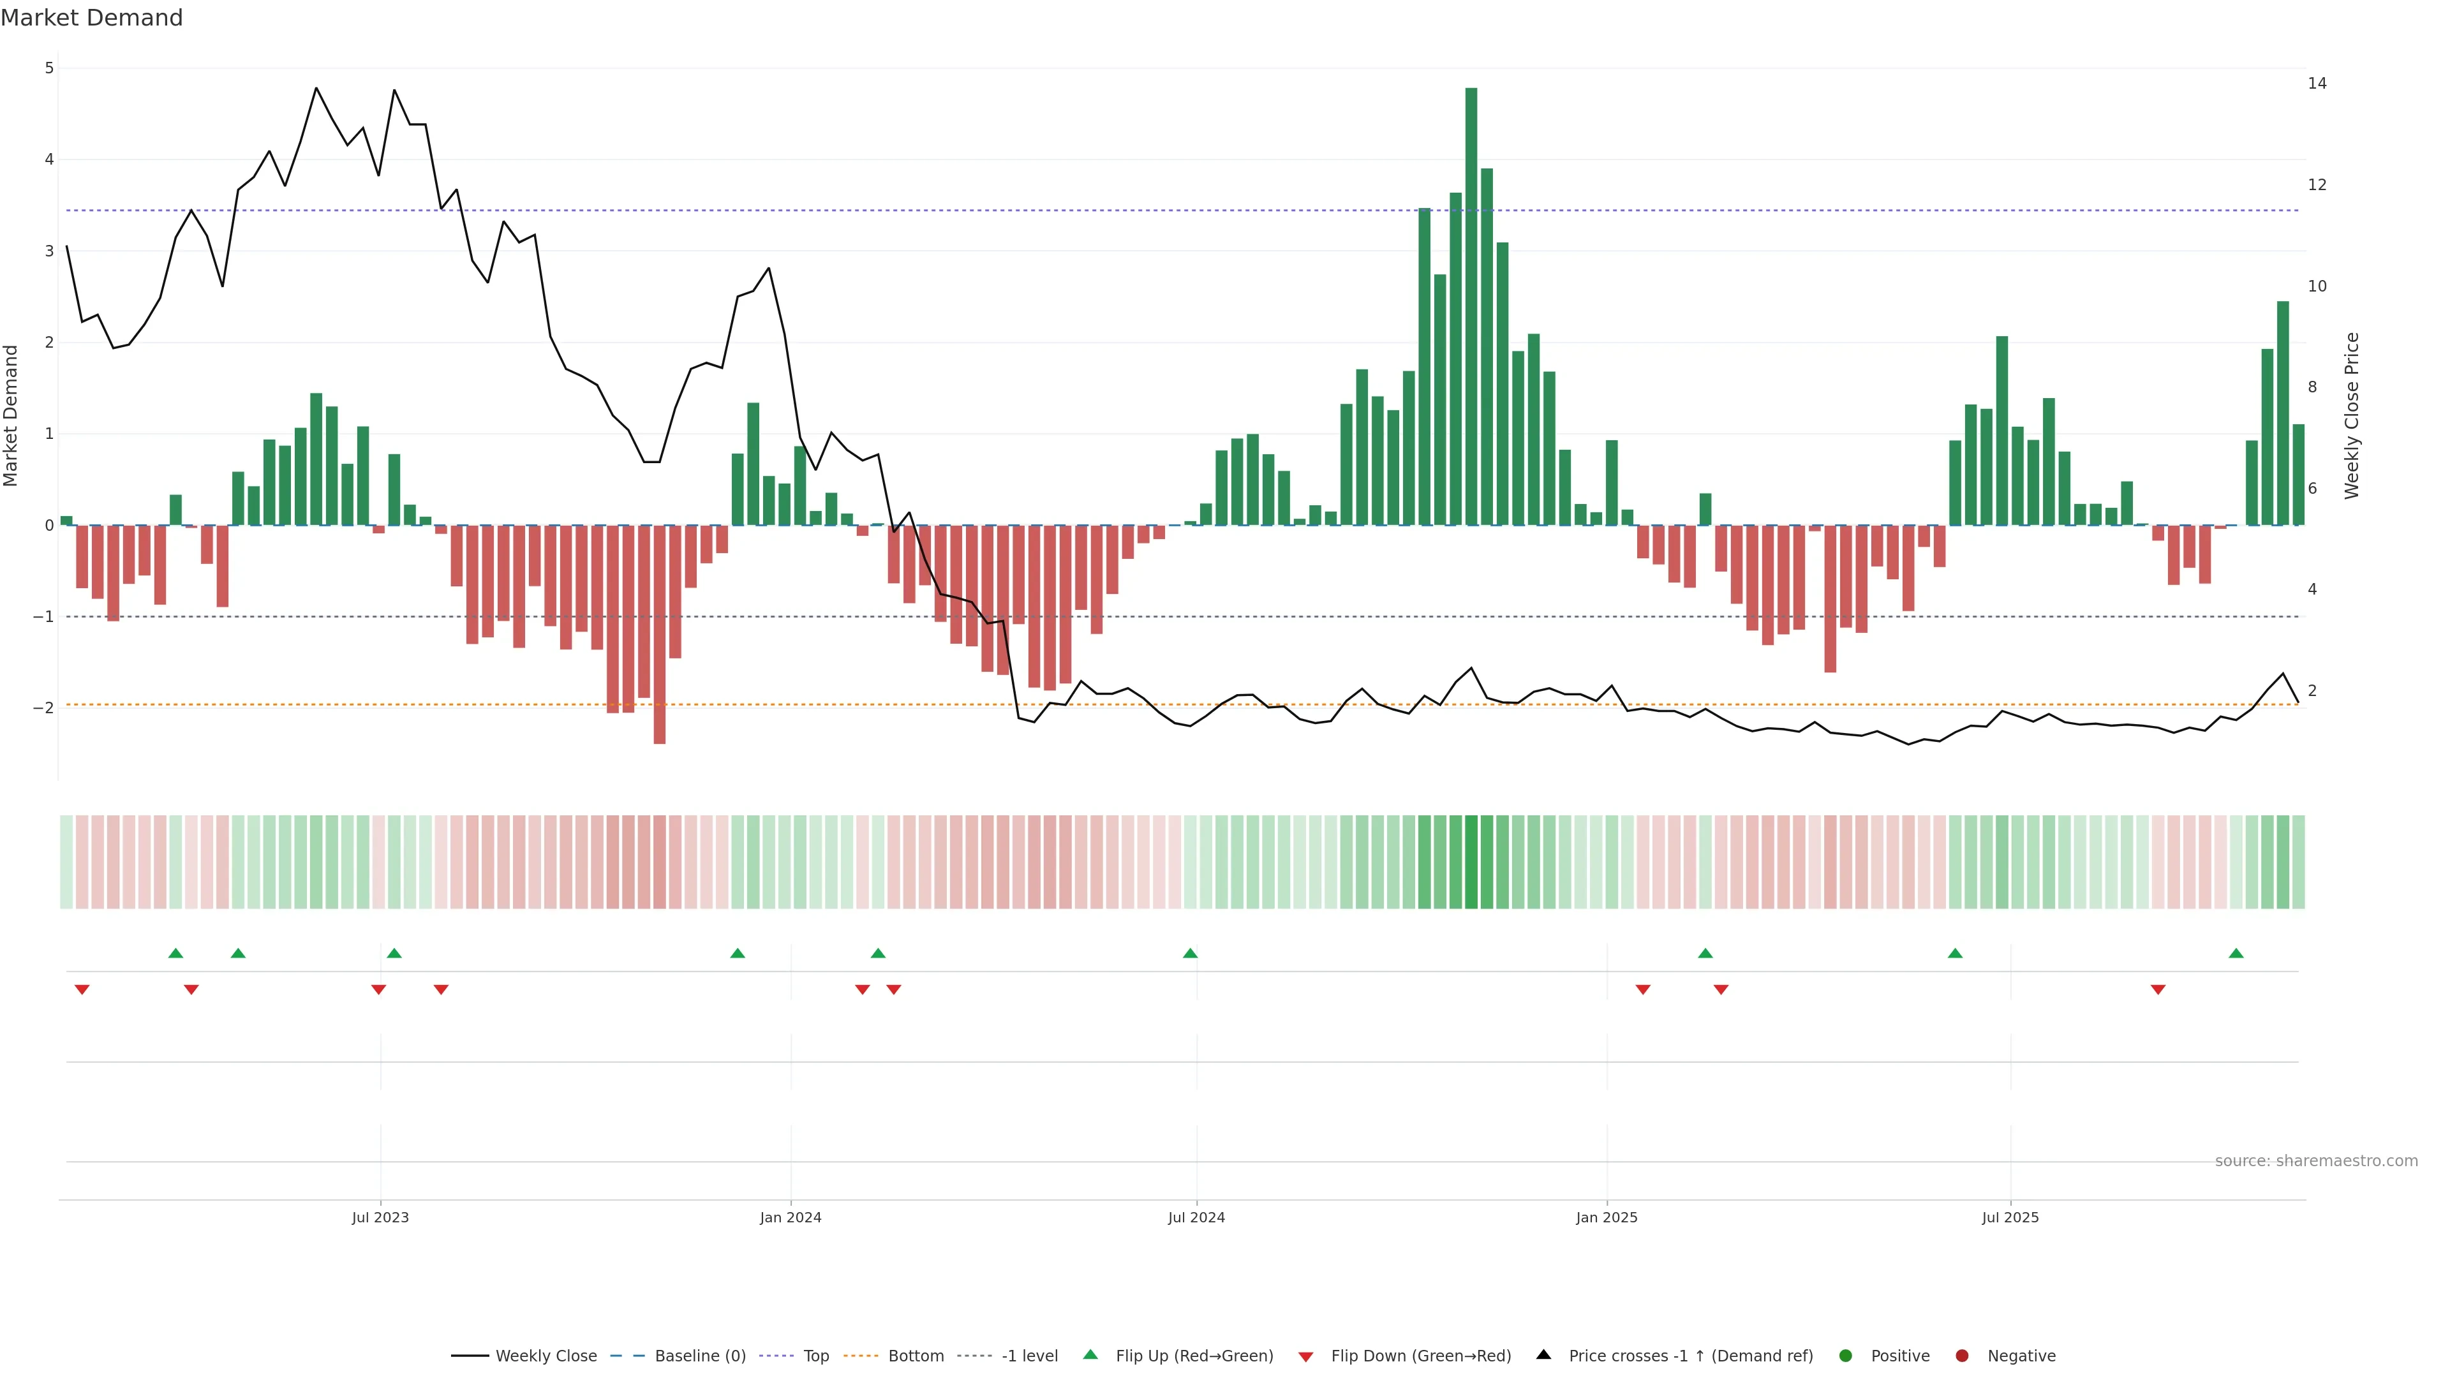The width and height of the screenshot is (2450, 1378).
Task: Click the red flip-down marker just after Jan 2025
Action: click(x=1642, y=990)
